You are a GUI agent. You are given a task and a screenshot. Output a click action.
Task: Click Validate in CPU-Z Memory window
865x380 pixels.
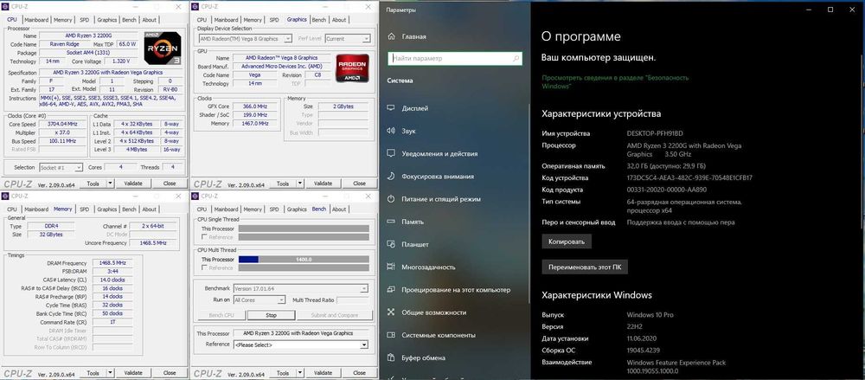(x=133, y=373)
